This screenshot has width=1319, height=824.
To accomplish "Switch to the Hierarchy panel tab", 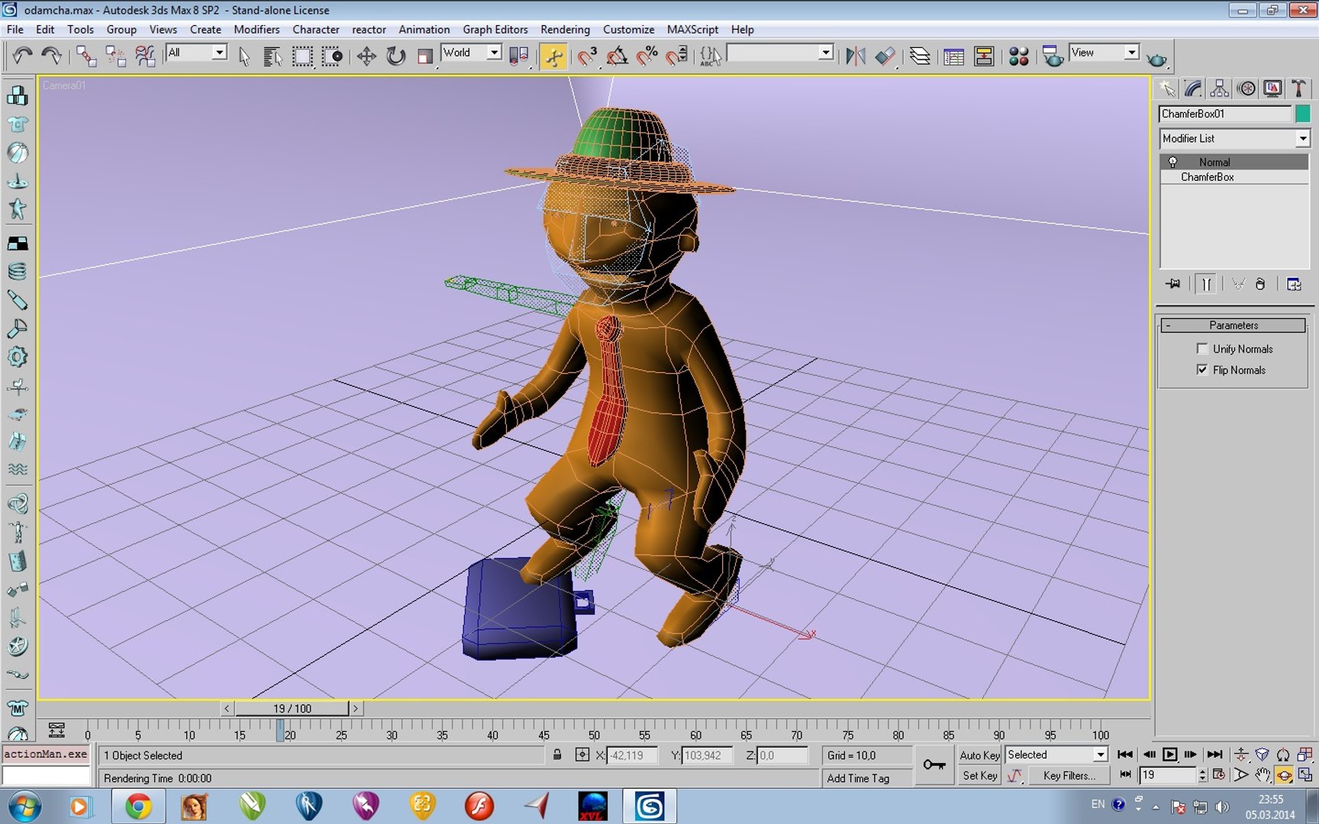I will click(x=1219, y=89).
